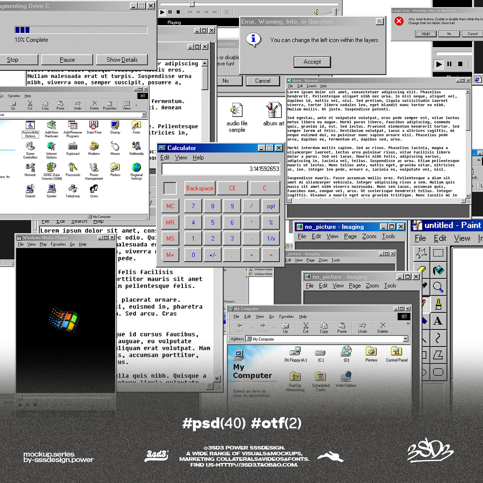Open the Forward button history dropdown arrow
This screenshot has width=483, height=483.
click(x=274, y=328)
